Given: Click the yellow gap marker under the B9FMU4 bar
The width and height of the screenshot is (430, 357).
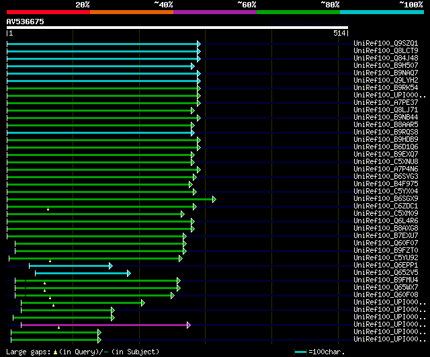Looking at the screenshot, I should click(x=45, y=283).
